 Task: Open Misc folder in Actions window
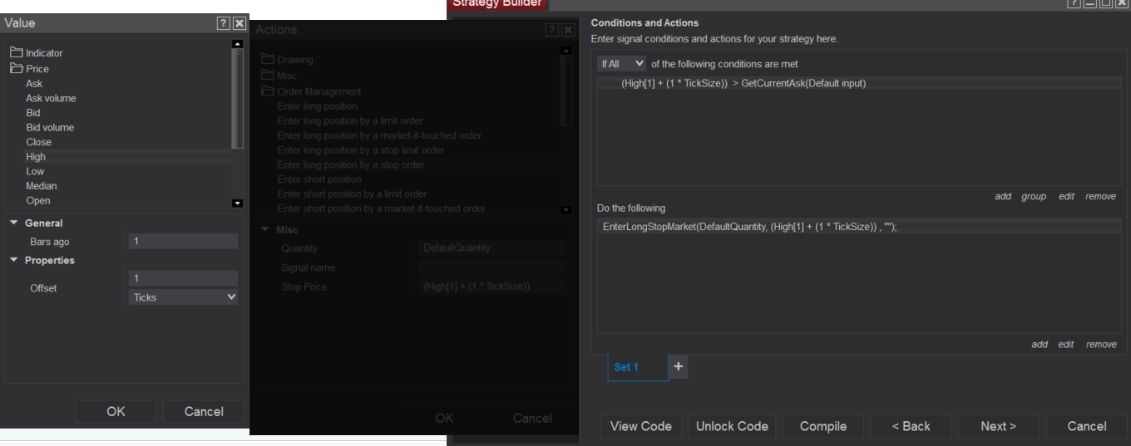tap(279, 76)
